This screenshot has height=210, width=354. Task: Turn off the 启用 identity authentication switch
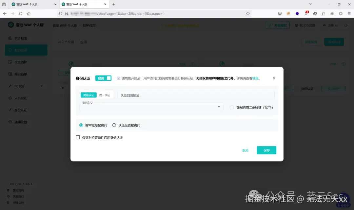tap(104, 78)
